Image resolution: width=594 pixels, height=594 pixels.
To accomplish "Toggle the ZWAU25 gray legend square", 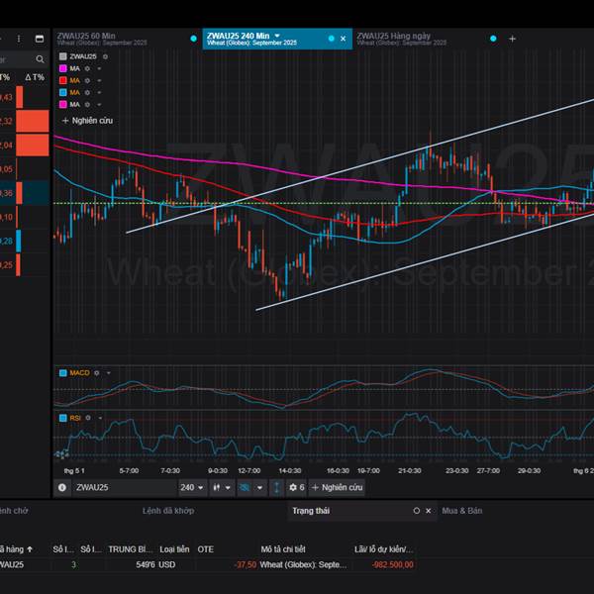I will click(63, 56).
